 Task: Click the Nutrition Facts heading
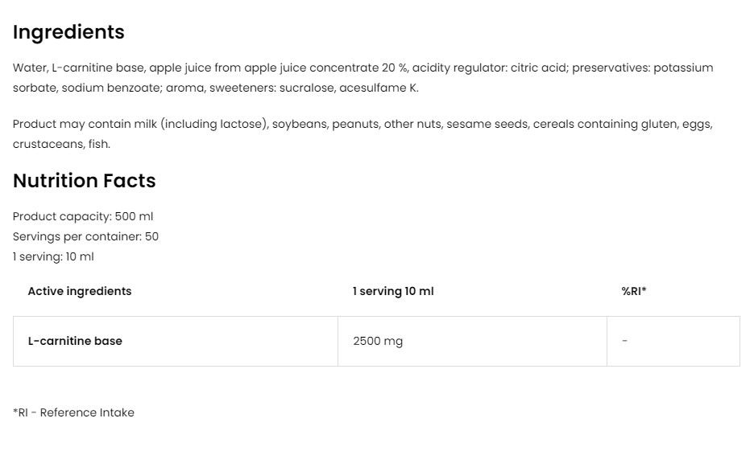(x=85, y=181)
